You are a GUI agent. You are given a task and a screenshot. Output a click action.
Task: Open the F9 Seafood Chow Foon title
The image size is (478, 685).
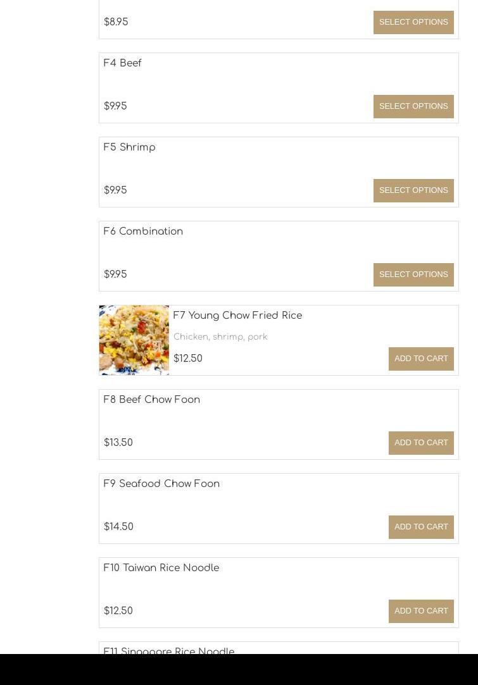(x=161, y=484)
